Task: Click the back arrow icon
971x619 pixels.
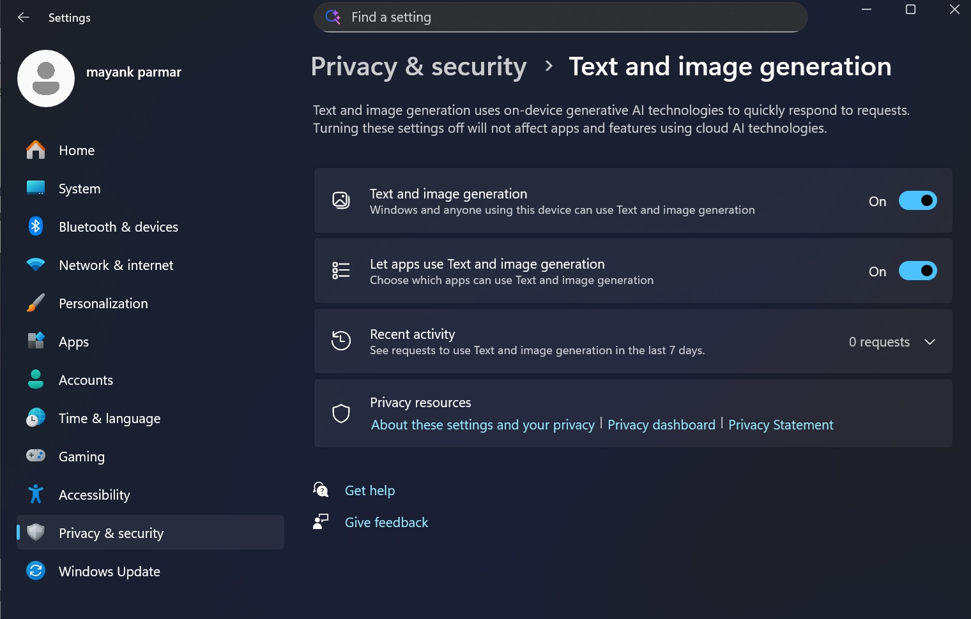Action: click(24, 17)
